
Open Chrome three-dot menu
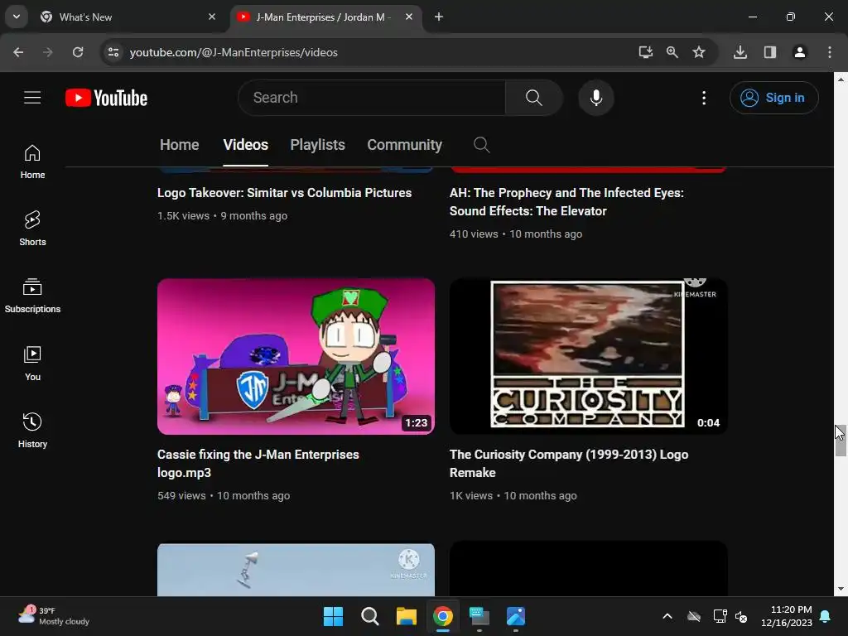click(830, 52)
